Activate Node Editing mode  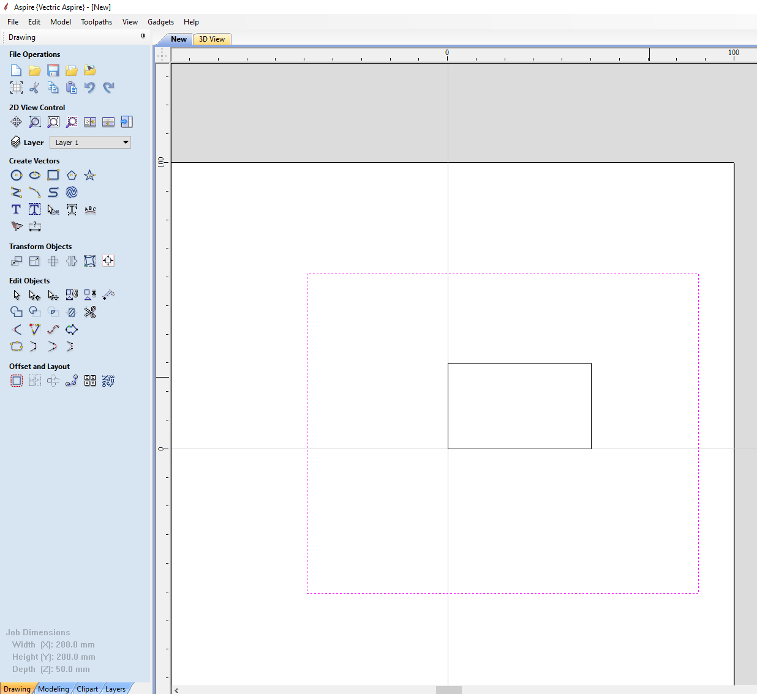point(35,296)
